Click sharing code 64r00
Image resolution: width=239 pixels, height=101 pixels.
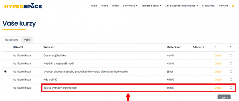(x=171, y=80)
